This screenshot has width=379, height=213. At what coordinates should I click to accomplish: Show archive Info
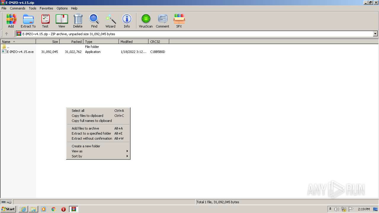(127, 21)
